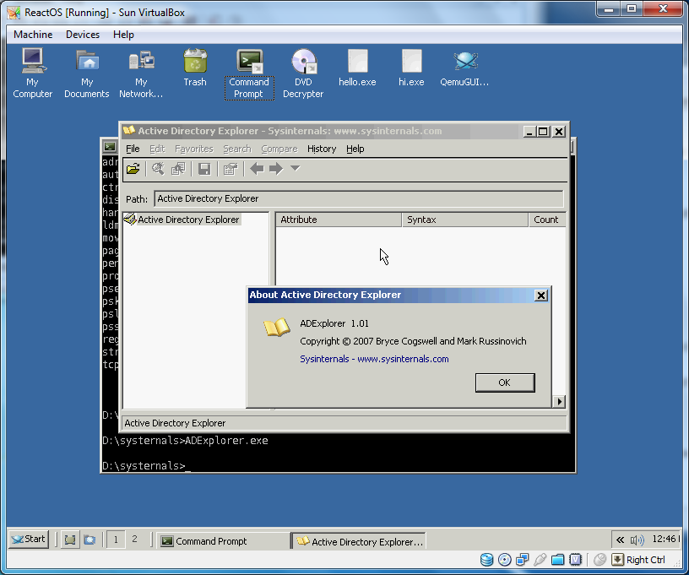Click the Forward arrow in toolbar
This screenshot has height=575, width=689.
(275, 169)
